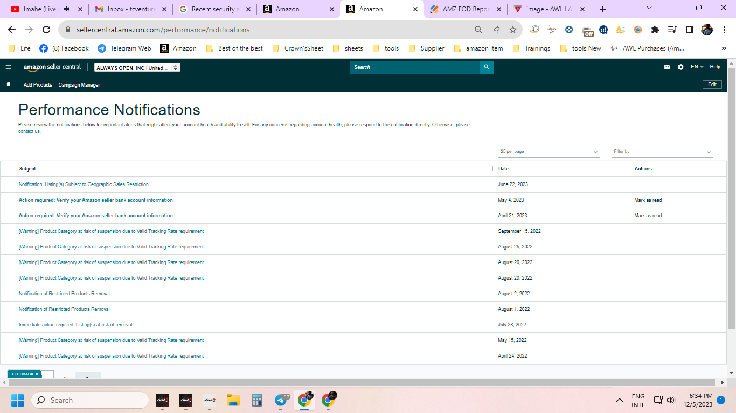Open the Campaign Manager menu item
Screen dimensions: 736x413
(x=79, y=85)
